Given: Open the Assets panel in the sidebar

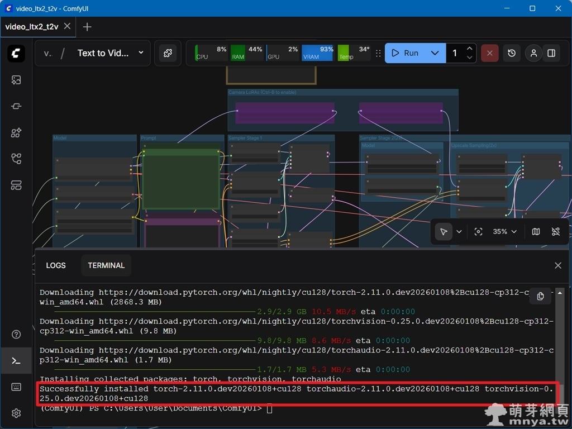Looking at the screenshot, I should pyautogui.click(x=16, y=80).
